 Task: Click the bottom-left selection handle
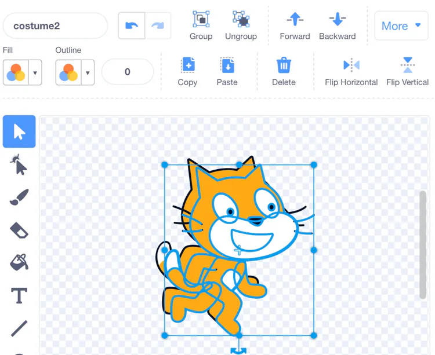[165, 336]
